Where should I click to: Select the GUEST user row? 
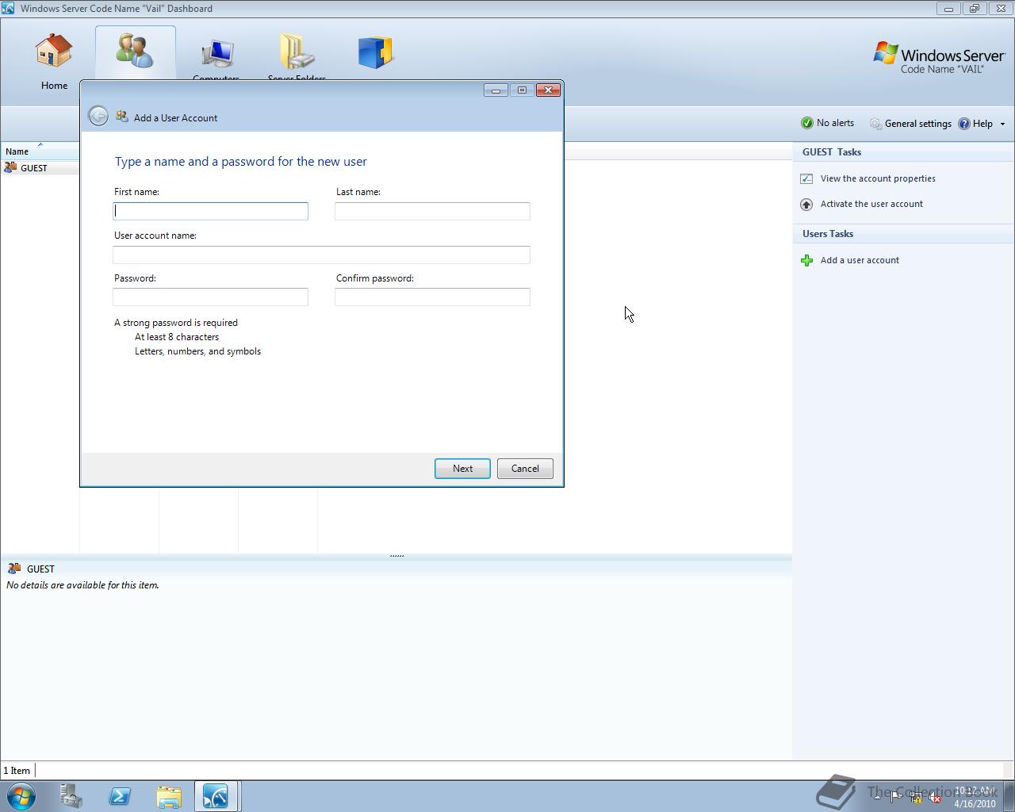(40, 168)
